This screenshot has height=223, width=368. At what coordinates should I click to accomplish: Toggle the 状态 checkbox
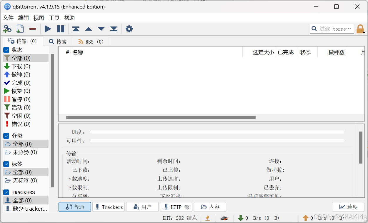6,50
